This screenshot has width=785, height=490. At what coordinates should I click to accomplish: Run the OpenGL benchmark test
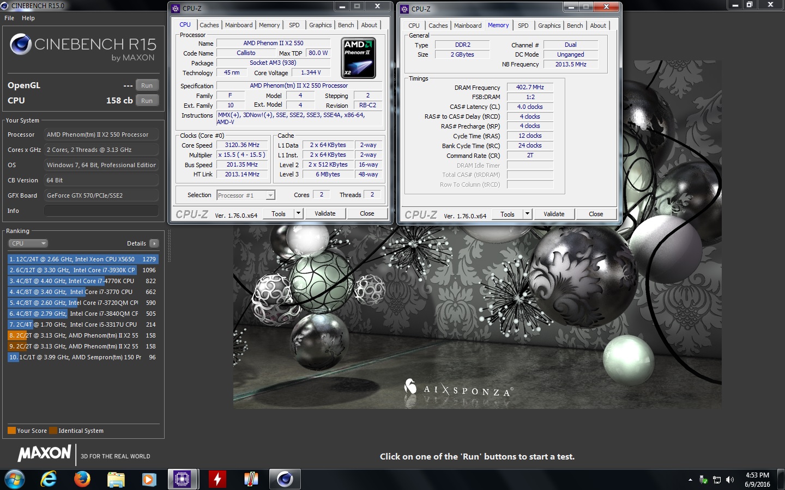[147, 85]
